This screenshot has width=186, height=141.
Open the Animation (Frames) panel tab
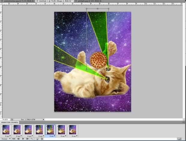[10, 122]
